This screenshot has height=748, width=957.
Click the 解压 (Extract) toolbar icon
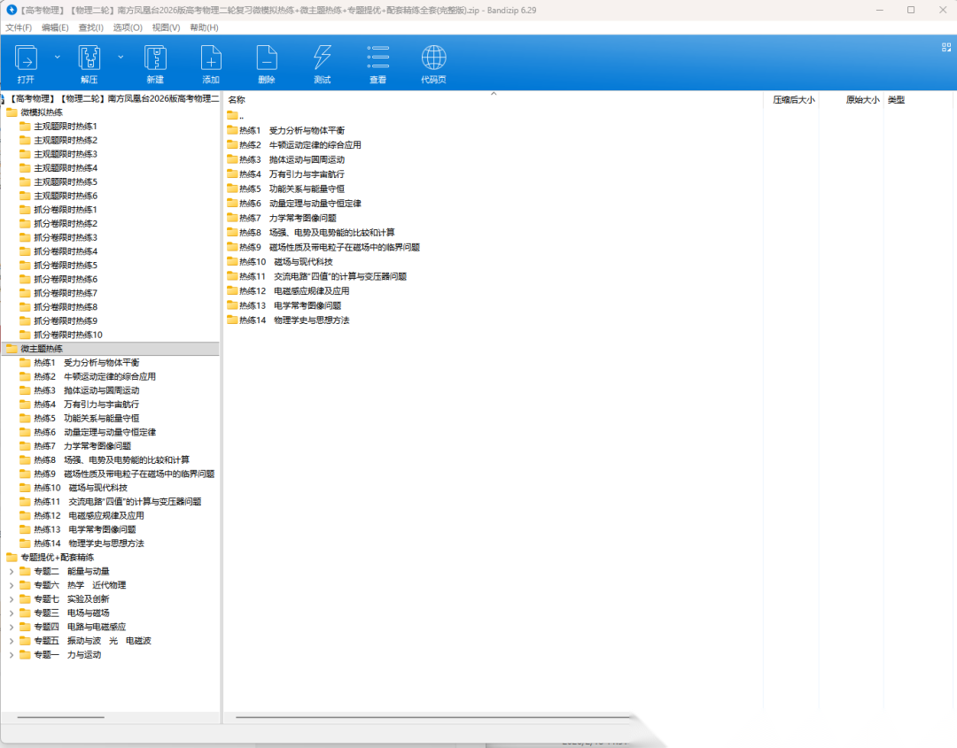pos(89,59)
